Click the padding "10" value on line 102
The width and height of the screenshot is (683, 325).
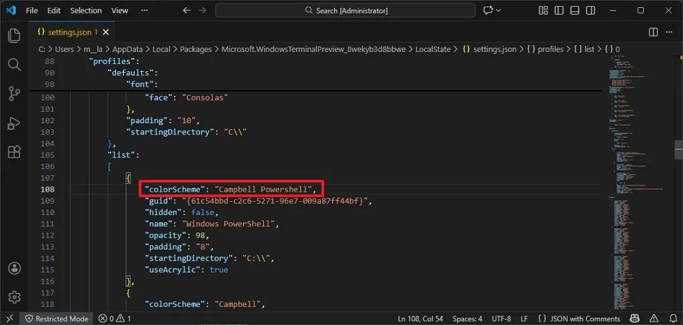pyautogui.click(x=188, y=121)
